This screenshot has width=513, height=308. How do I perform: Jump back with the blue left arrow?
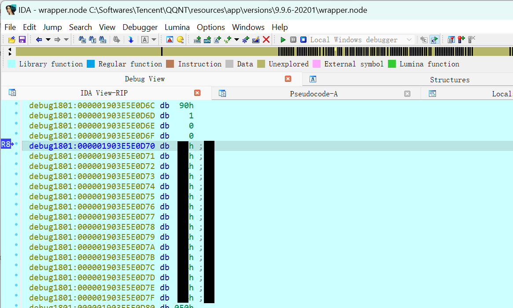pyautogui.click(x=39, y=40)
